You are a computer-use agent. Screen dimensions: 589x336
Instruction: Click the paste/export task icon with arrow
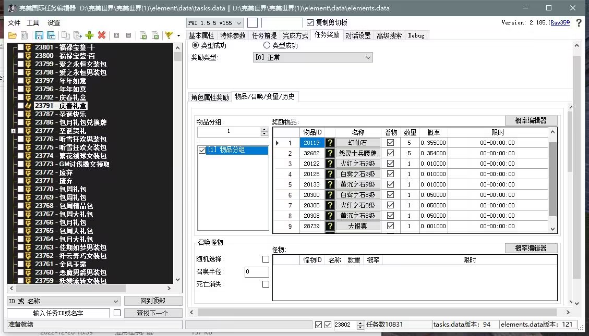(78, 35)
